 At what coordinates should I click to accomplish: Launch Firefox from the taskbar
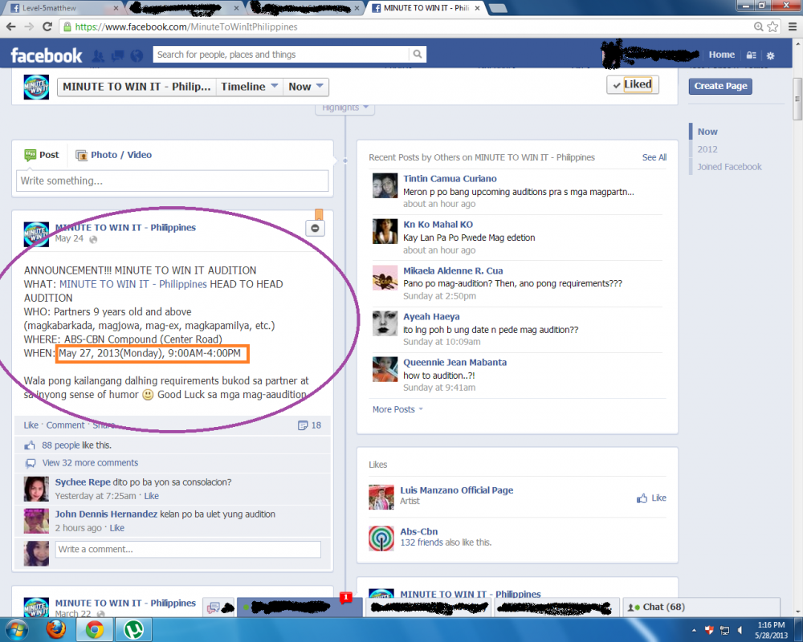[x=56, y=629]
